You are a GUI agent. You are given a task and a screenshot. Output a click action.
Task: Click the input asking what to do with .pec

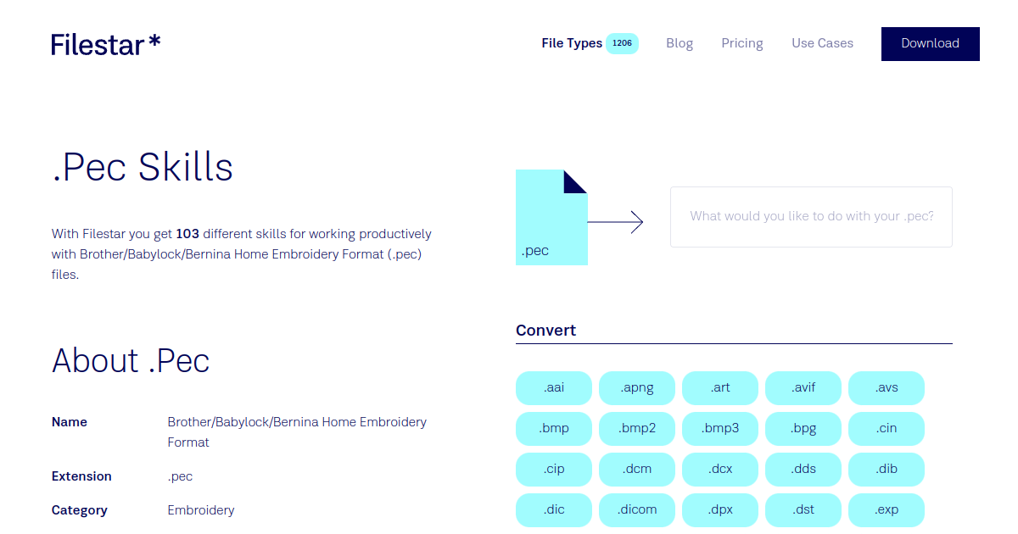[811, 216]
